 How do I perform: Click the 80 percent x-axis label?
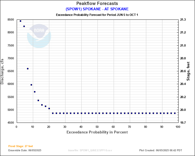coord(146,127)
